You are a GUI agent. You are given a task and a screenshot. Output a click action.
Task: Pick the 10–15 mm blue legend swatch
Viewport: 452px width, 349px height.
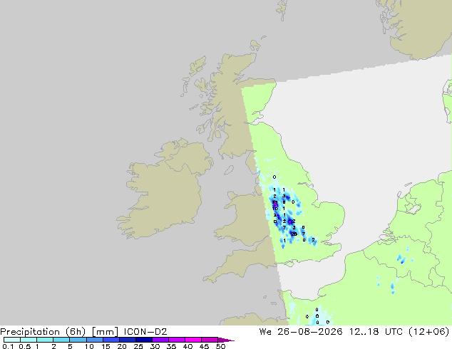(x=94, y=340)
